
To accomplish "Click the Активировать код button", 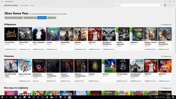I will click(30, 18).
